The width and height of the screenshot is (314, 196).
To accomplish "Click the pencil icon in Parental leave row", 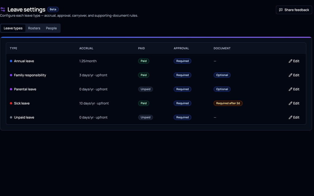I will (290, 89).
